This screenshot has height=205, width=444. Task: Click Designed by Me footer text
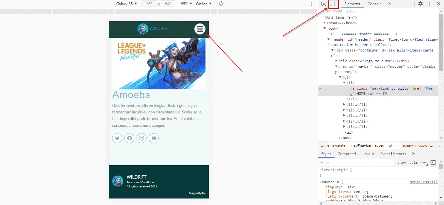coord(197,193)
